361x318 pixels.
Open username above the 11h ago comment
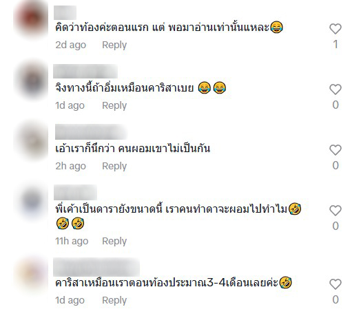pyautogui.click(x=75, y=192)
